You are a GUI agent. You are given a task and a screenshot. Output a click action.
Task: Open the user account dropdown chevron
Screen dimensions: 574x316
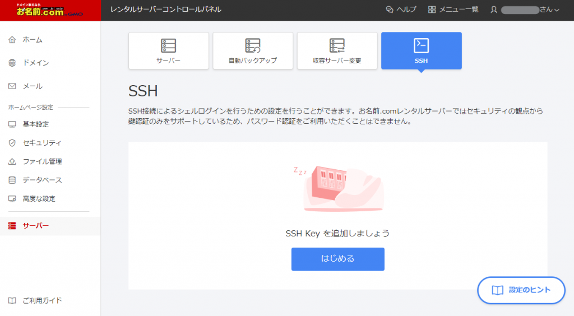pos(557,10)
